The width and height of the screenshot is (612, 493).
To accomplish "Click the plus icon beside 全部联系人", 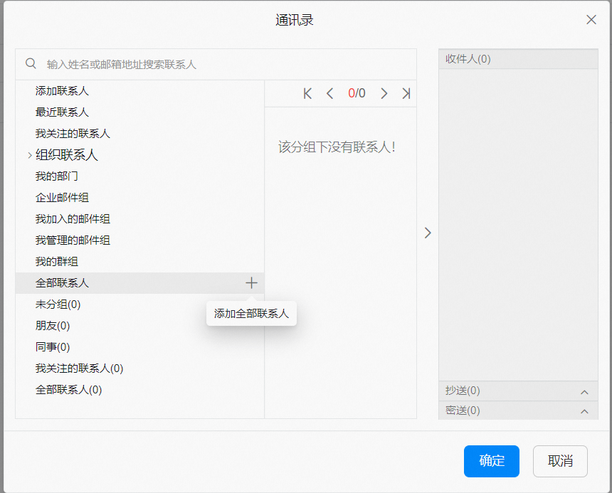I will click(251, 282).
